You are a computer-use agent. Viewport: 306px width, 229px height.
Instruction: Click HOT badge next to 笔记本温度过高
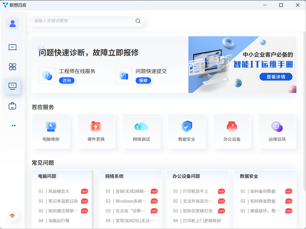click(x=84, y=201)
